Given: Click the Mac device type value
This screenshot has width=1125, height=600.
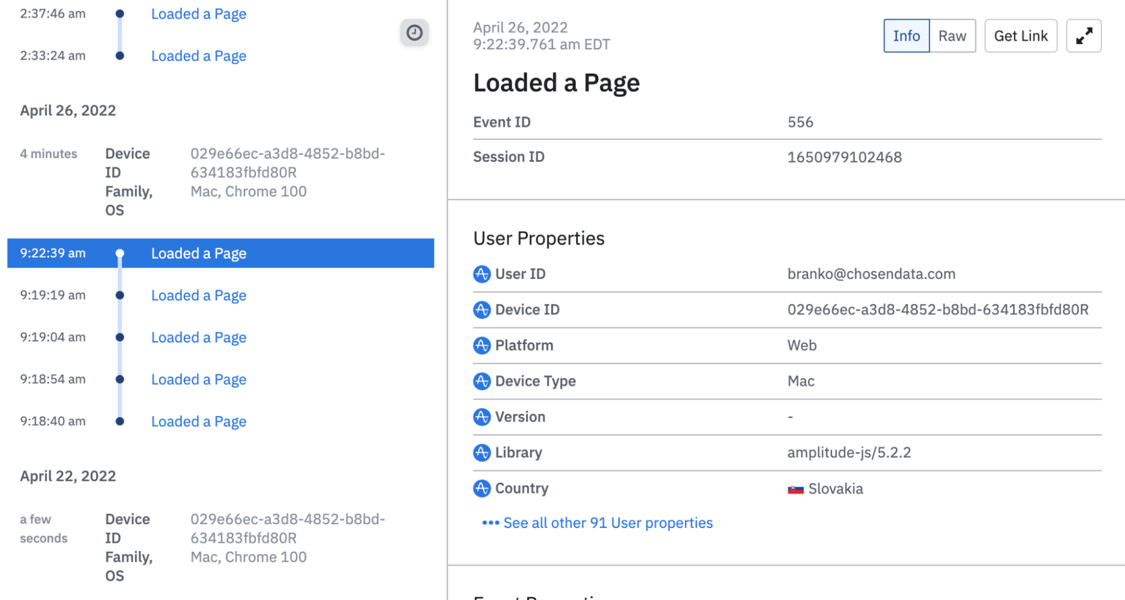Looking at the screenshot, I should [x=801, y=381].
